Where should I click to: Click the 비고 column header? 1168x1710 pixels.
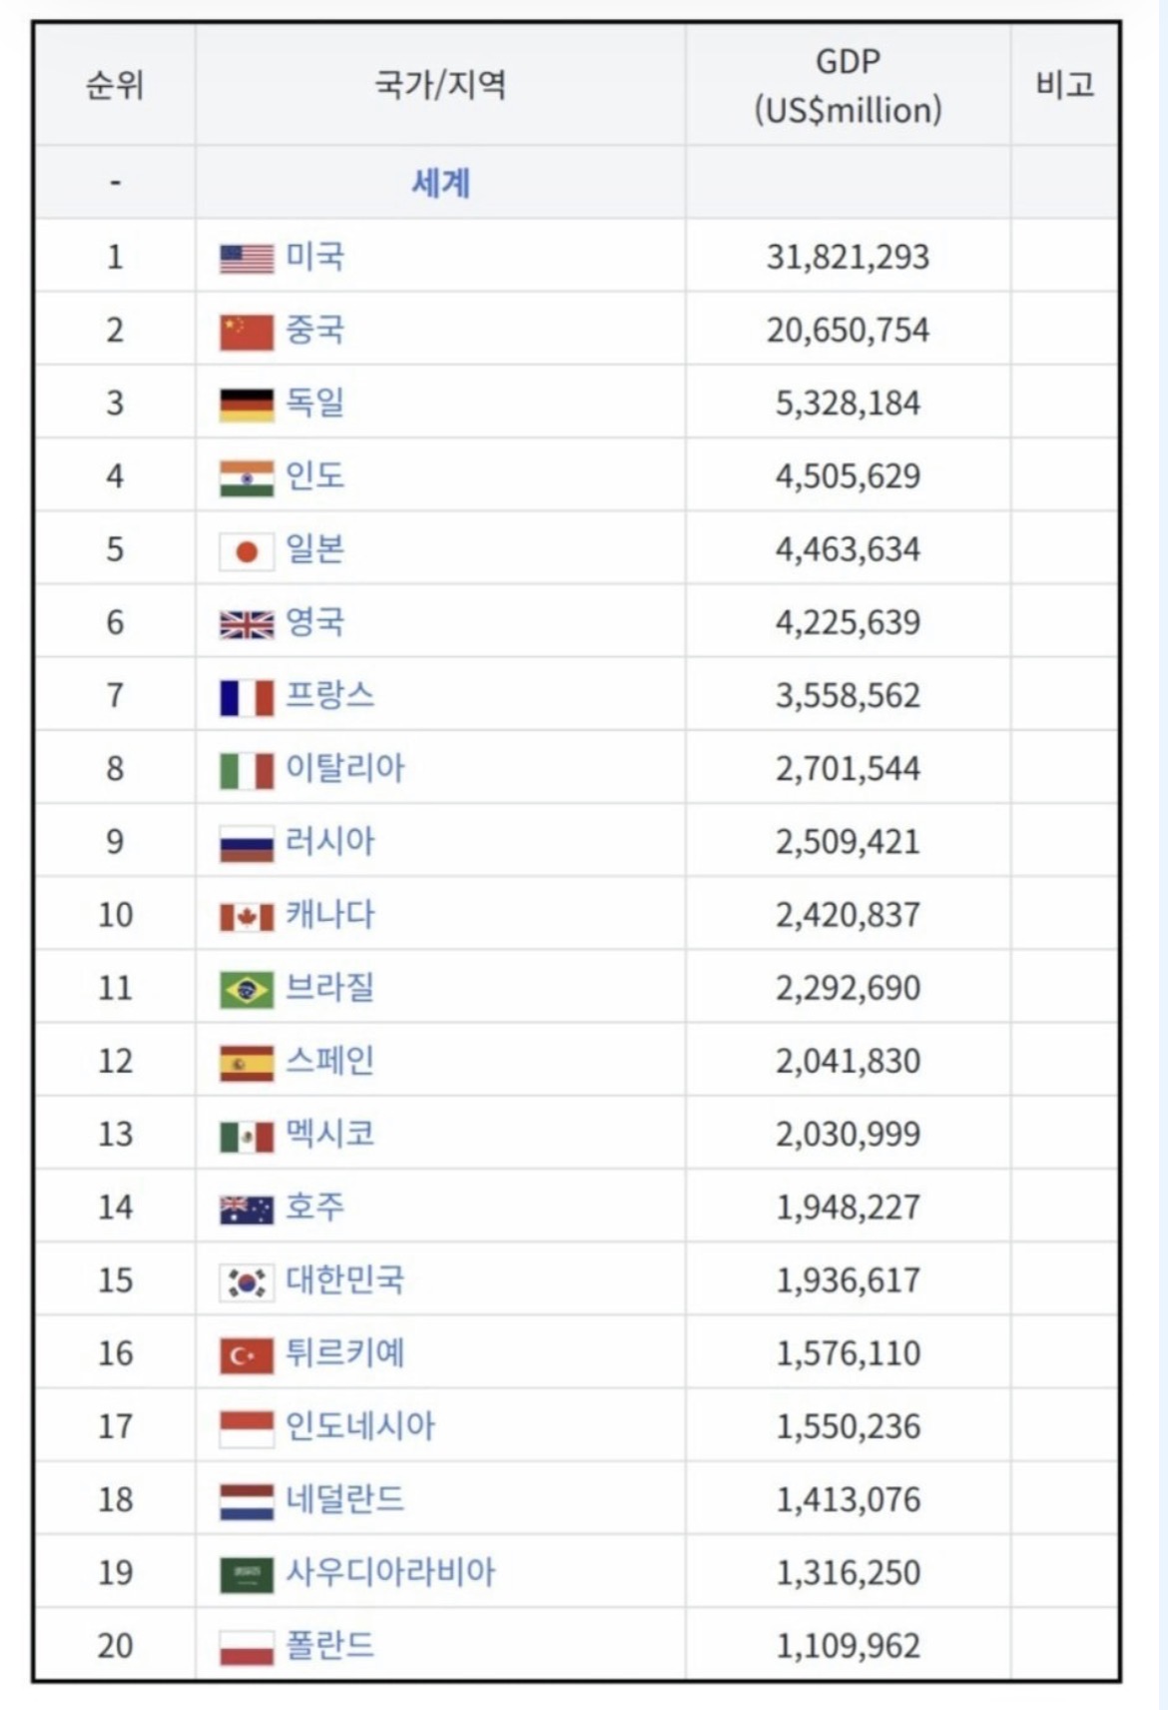[1064, 85]
